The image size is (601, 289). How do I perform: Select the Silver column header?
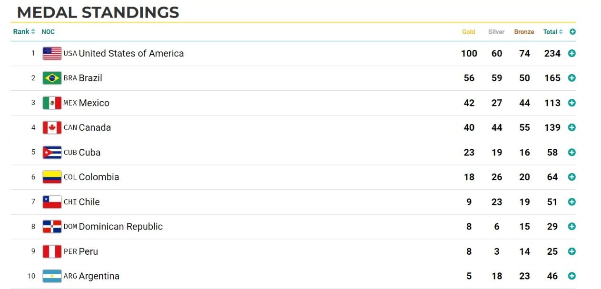pos(496,31)
